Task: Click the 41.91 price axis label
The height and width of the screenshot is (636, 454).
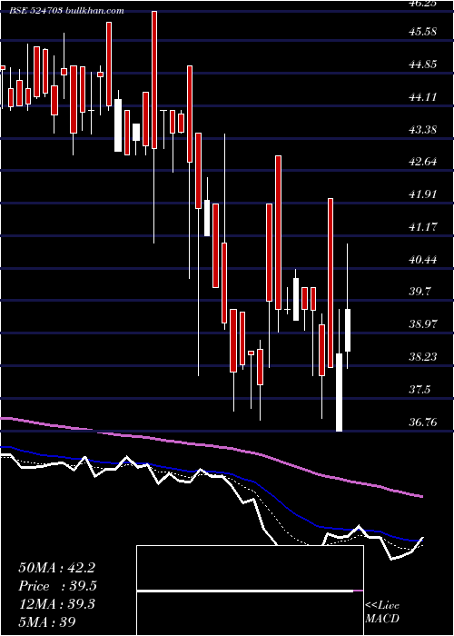Action: 423,194
